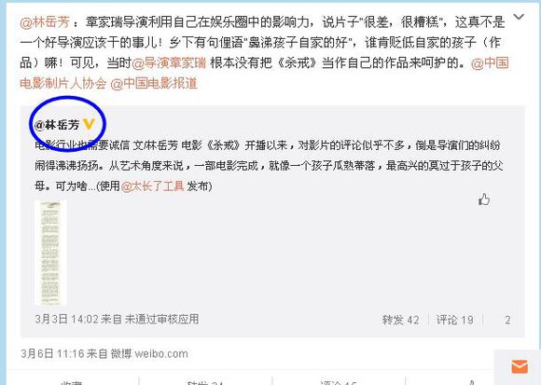Click the thumbs-up like icon

click(x=484, y=199)
